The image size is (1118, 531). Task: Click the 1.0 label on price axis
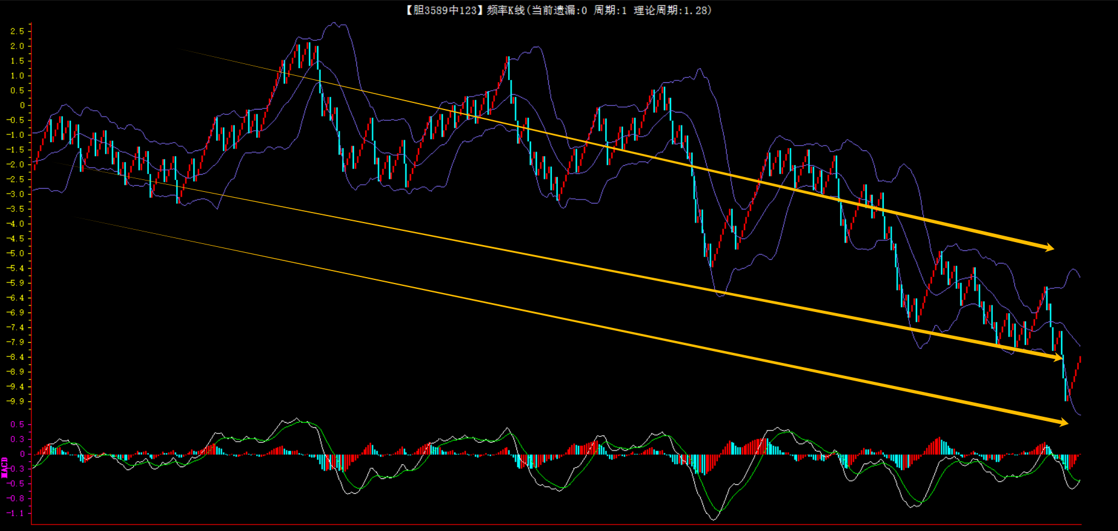17,76
